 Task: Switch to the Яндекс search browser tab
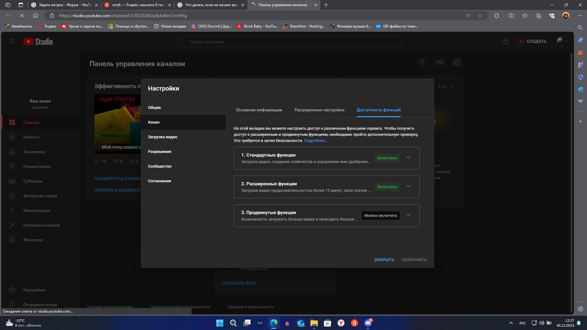137,5
